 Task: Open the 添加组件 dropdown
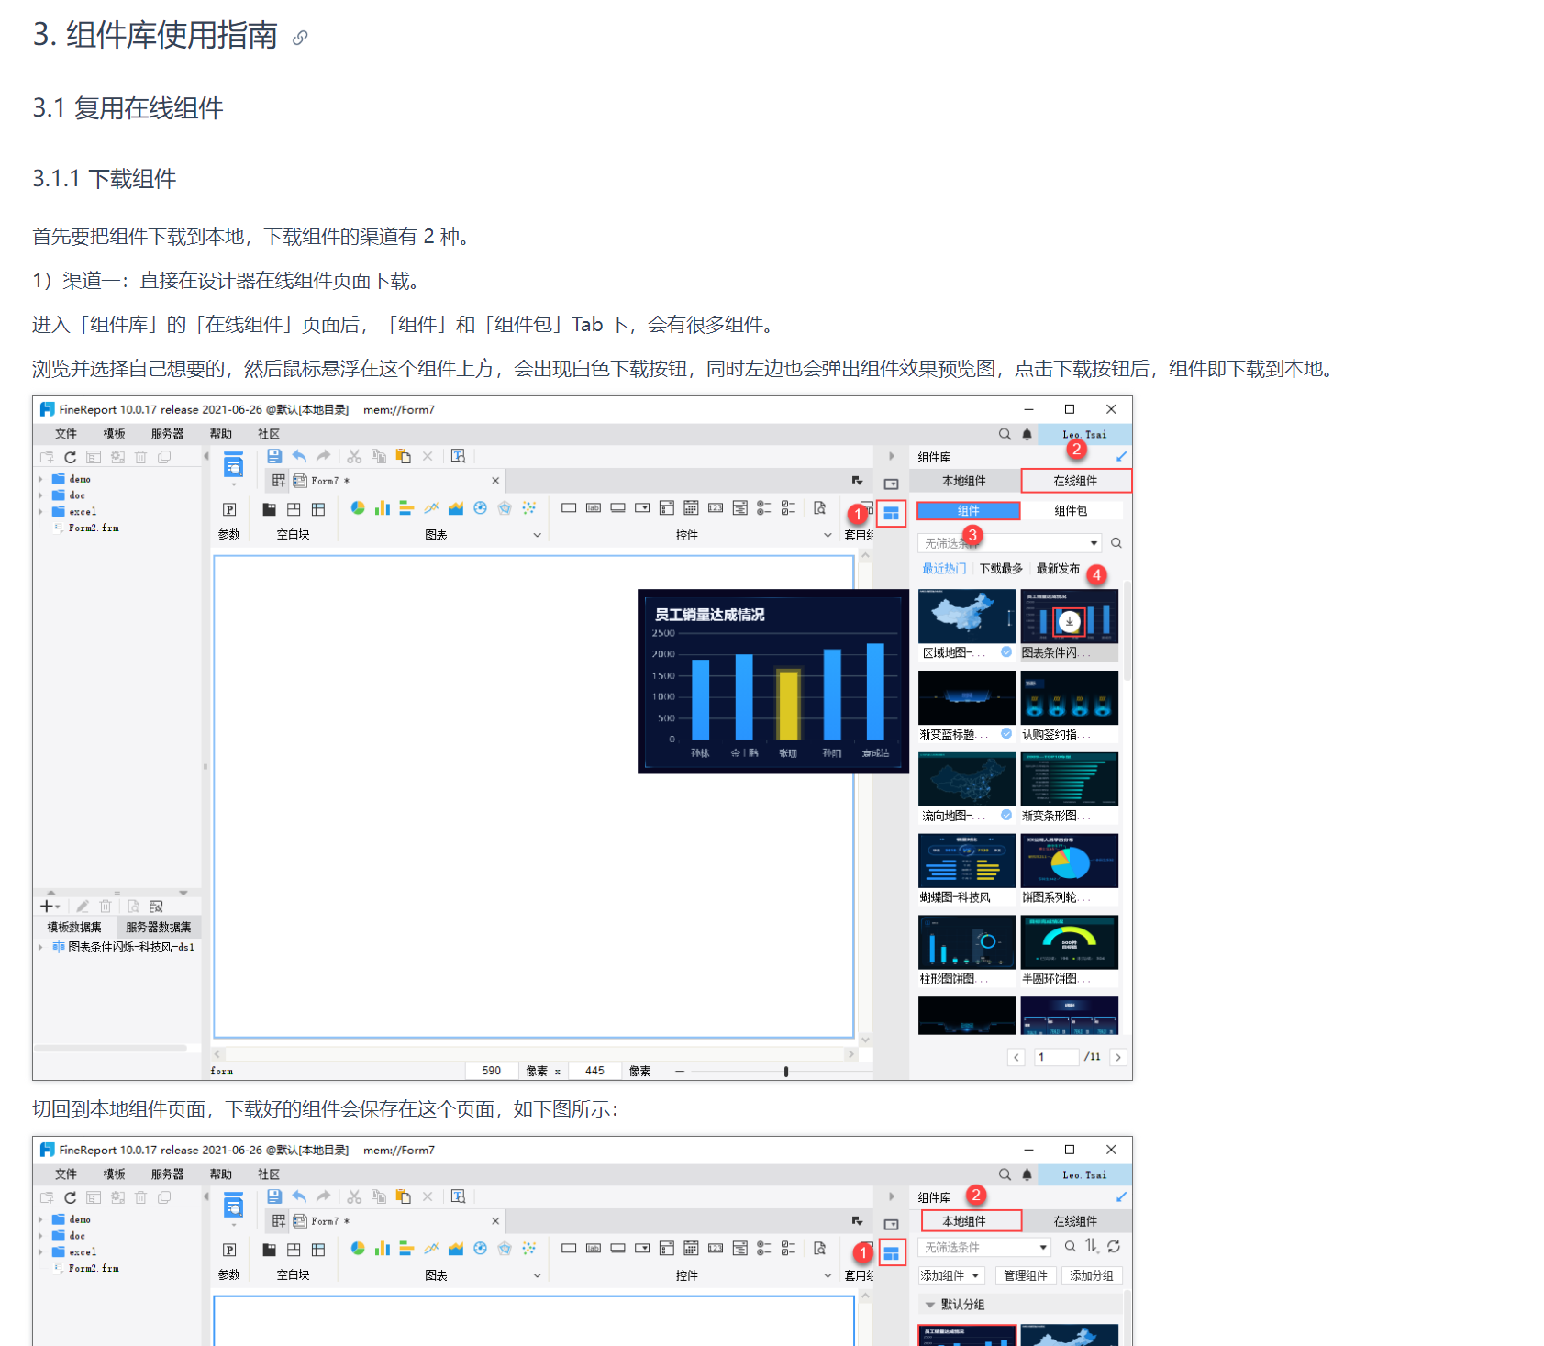pos(951,1275)
